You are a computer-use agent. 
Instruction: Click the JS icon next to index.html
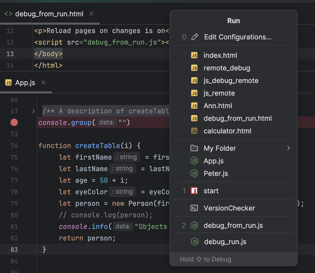pyautogui.click(x=194, y=55)
